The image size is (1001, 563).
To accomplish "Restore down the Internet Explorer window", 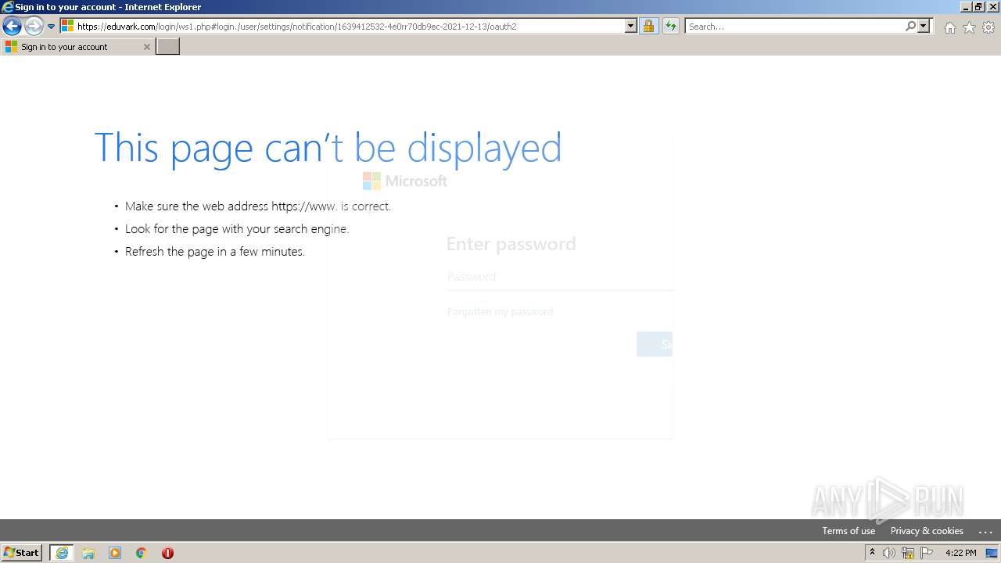I will coord(978,7).
